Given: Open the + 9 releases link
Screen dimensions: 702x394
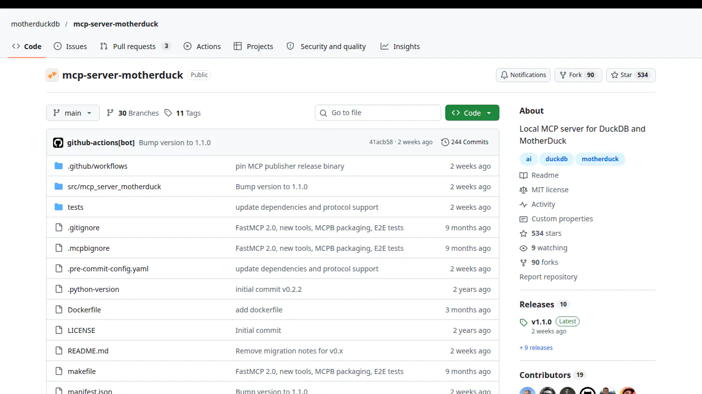Looking at the screenshot, I should pyautogui.click(x=536, y=348).
